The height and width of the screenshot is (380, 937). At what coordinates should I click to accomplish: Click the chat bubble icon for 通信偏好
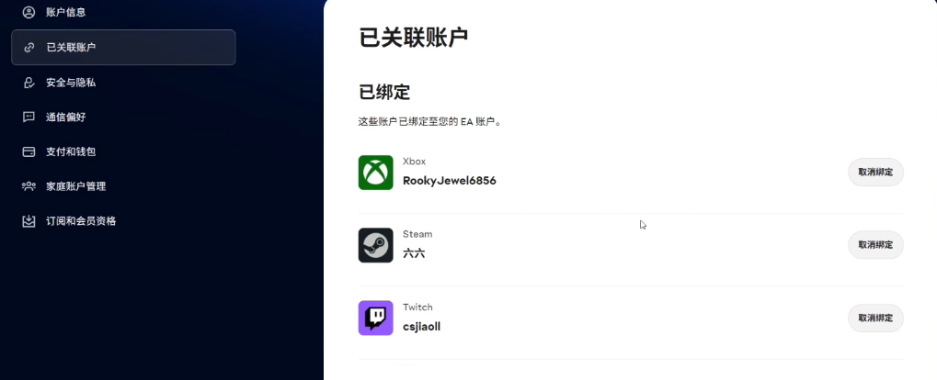pos(29,117)
